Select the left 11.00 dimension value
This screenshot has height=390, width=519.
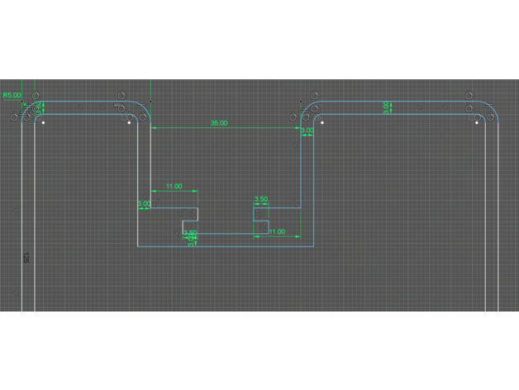174,187
